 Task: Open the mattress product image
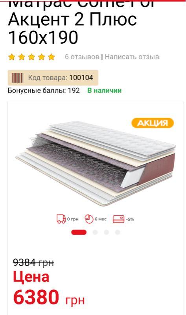pos(96,163)
